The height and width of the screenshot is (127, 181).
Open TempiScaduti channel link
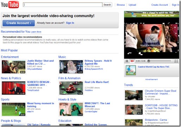pyautogui.click(x=33, y=90)
